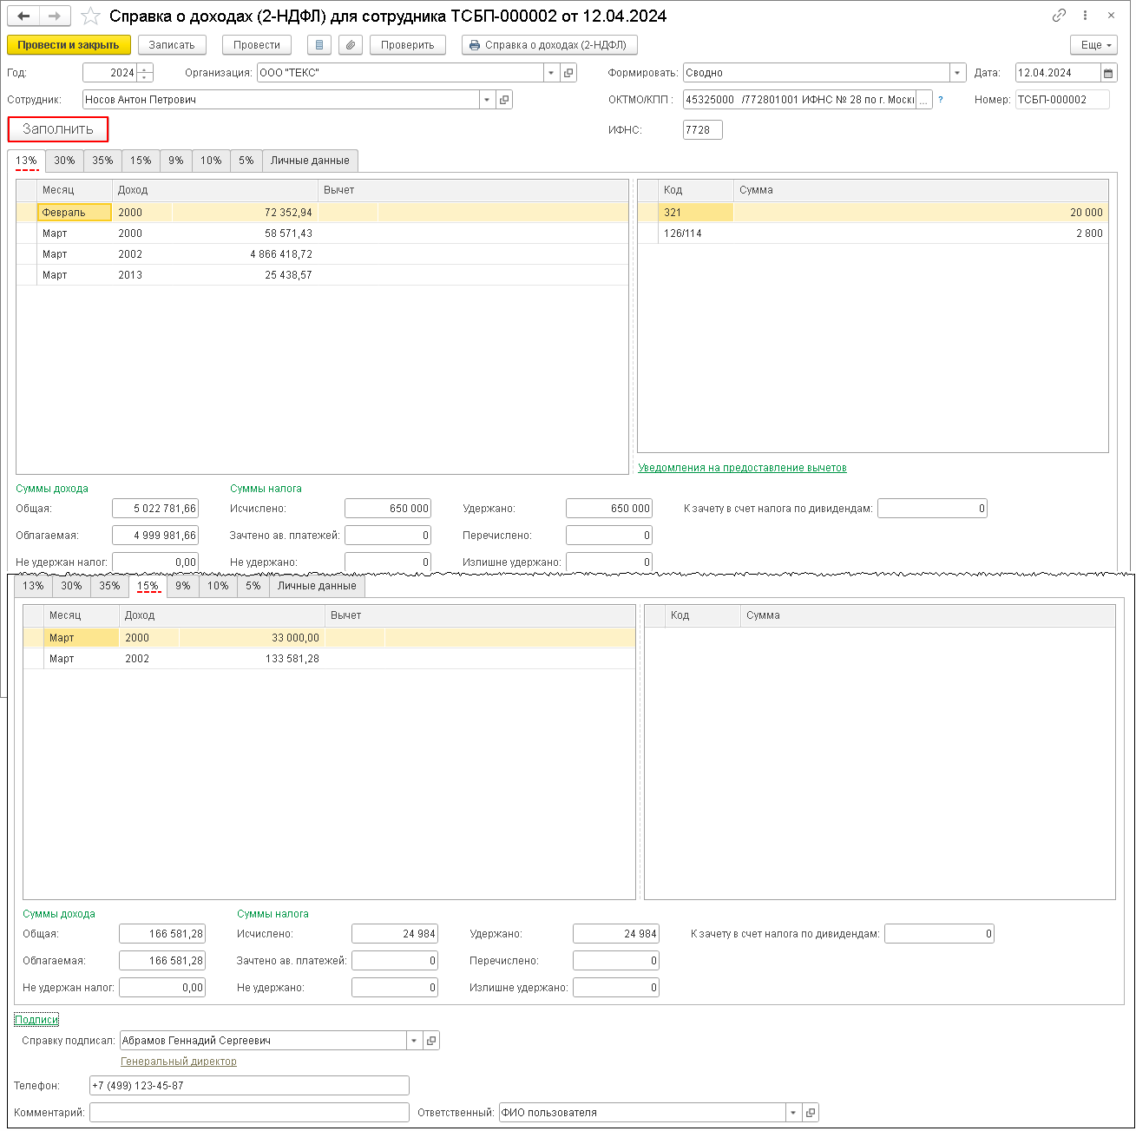Image resolution: width=1136 pixels, height=1131 pixels.
Task: Open Уведомления на предоставление вычетов link
Action: [x=742, y=468]
